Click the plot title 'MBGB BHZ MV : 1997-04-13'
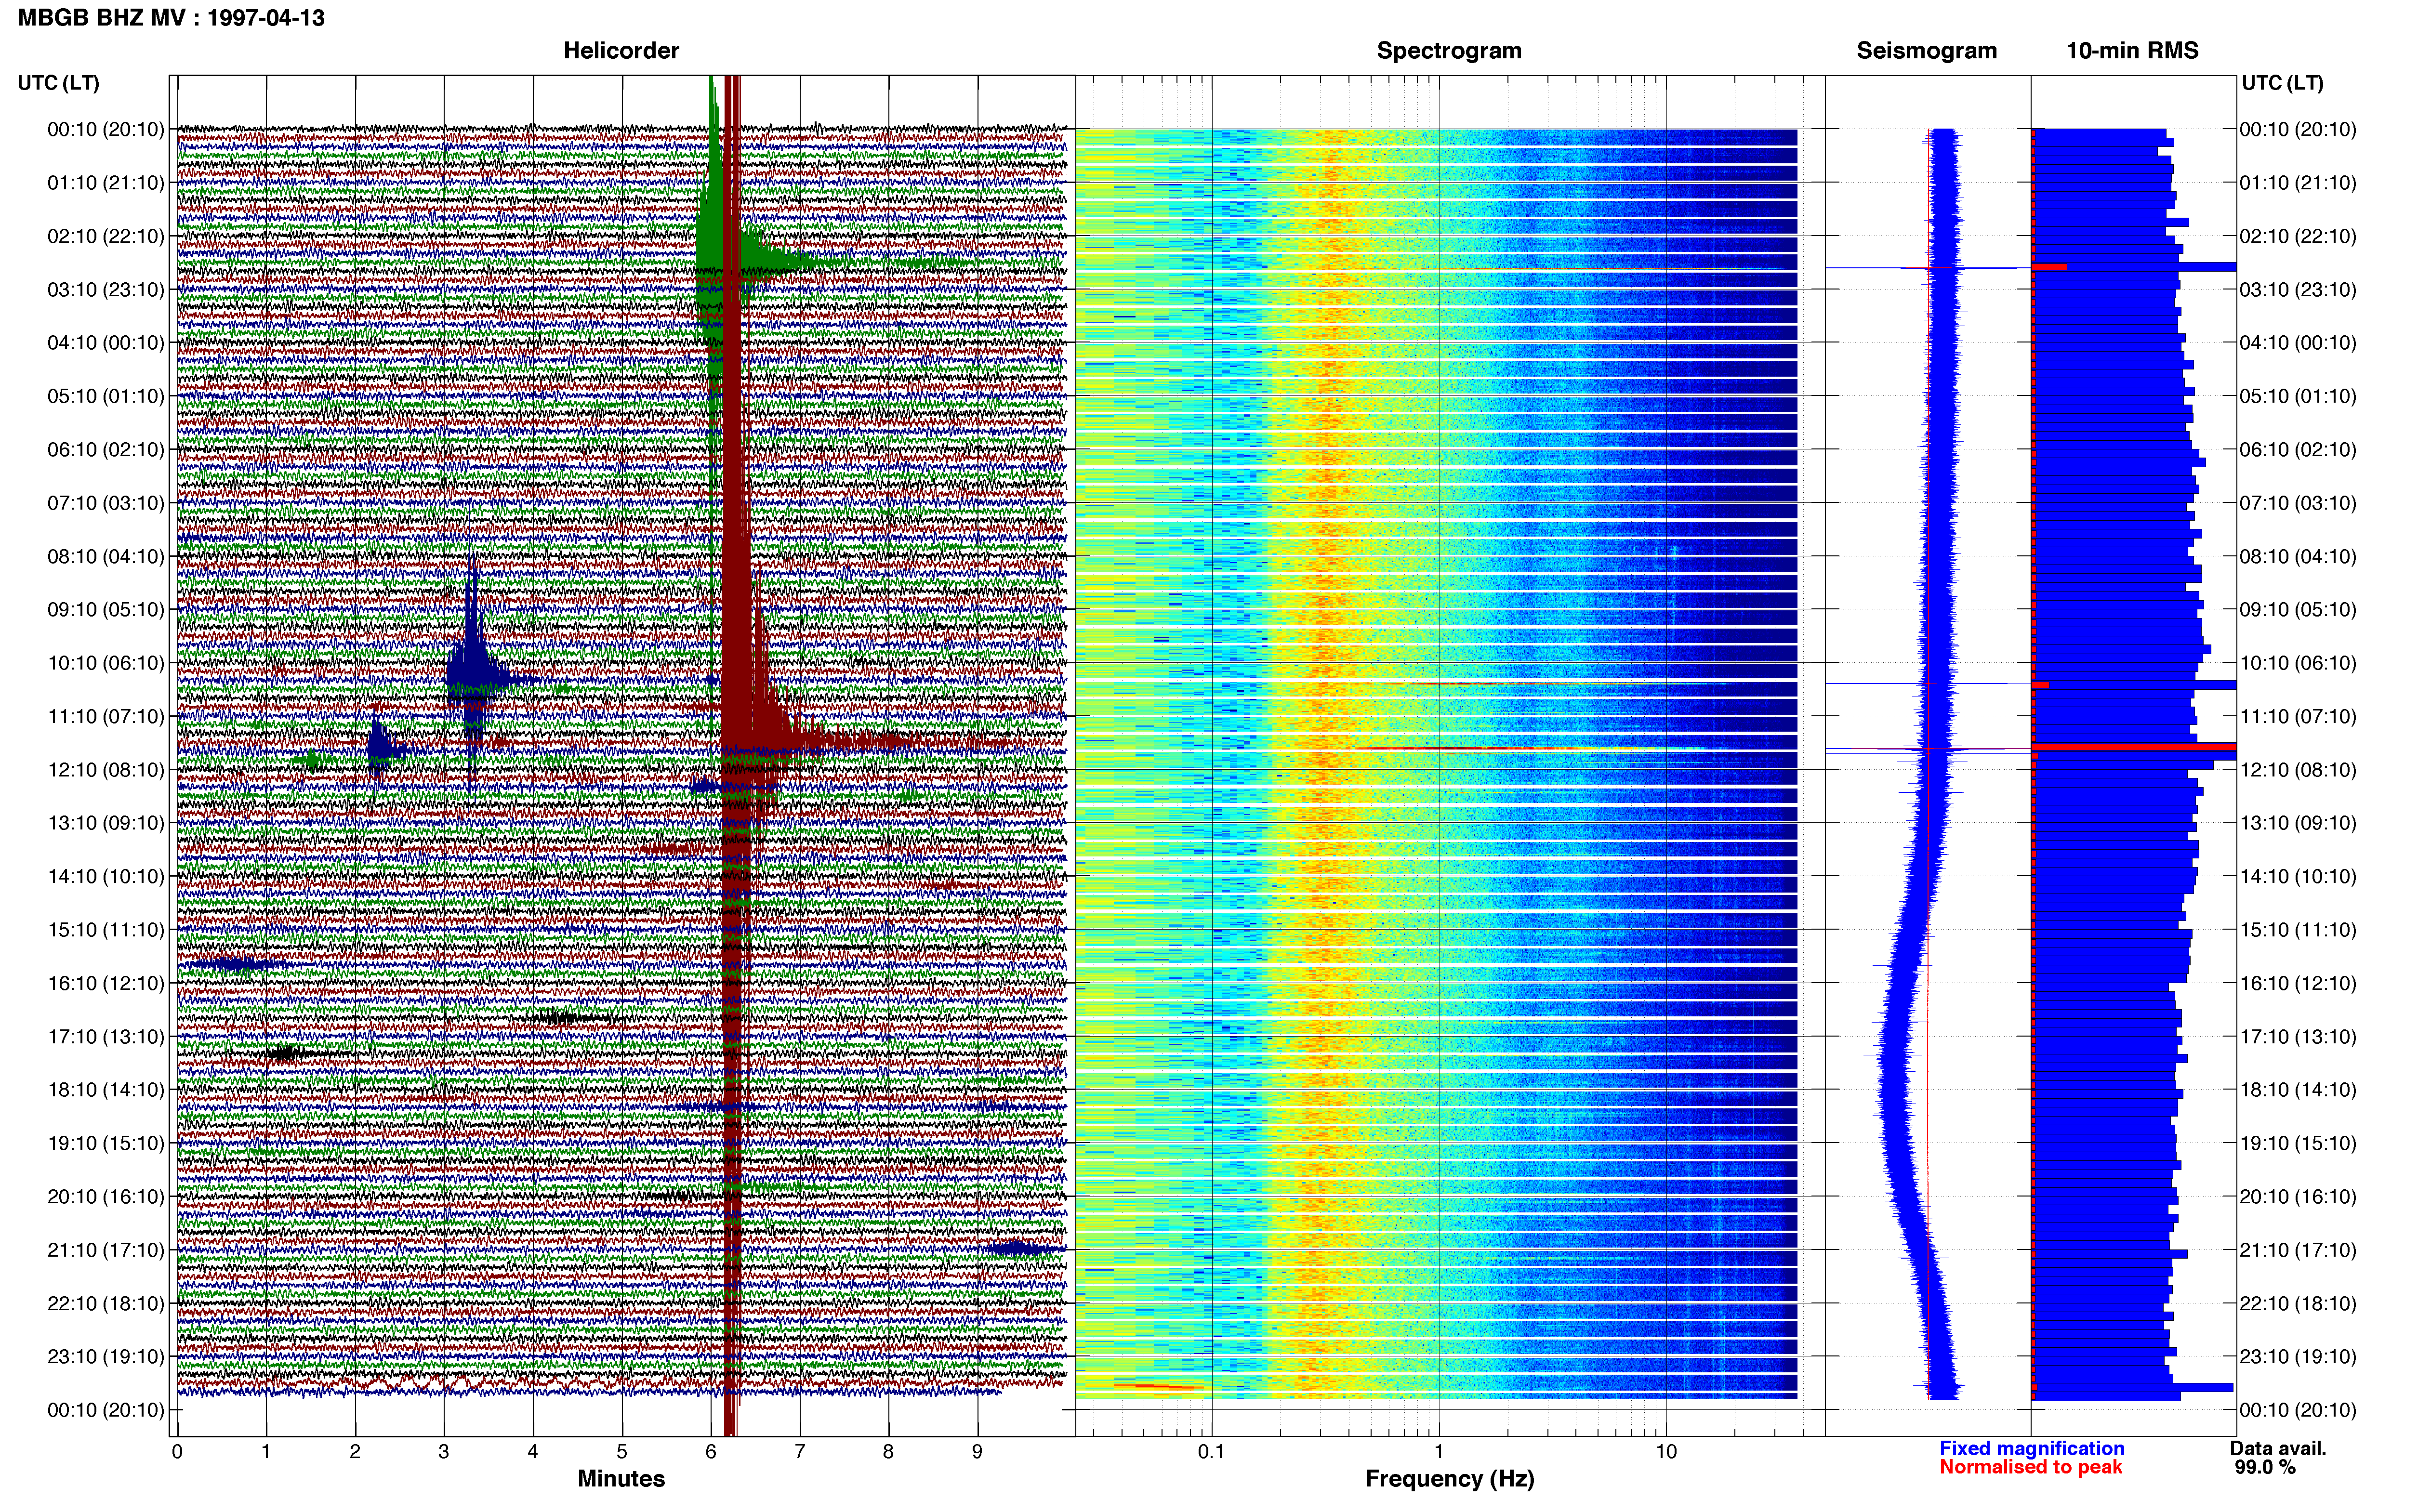Viewport: 2418px width, 1512px height. coord(171,18)
